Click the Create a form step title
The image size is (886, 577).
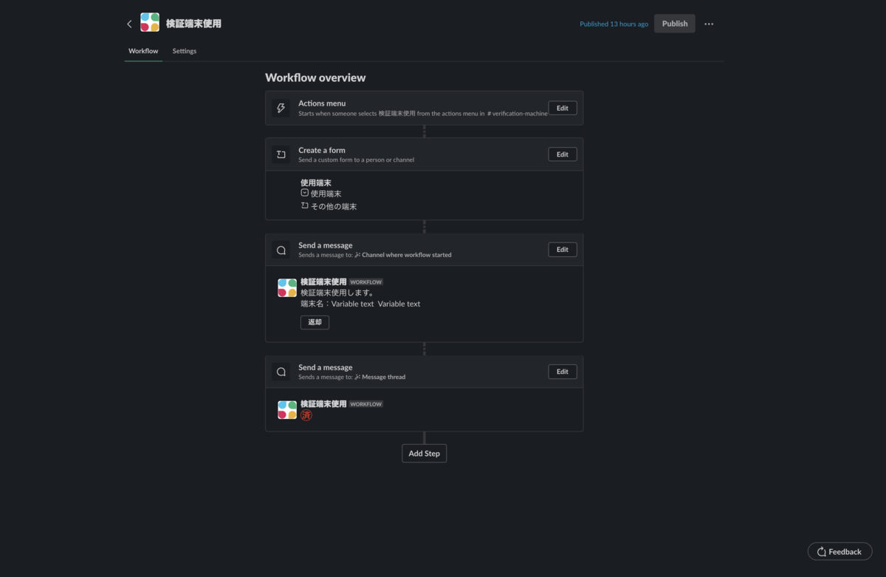322,150
